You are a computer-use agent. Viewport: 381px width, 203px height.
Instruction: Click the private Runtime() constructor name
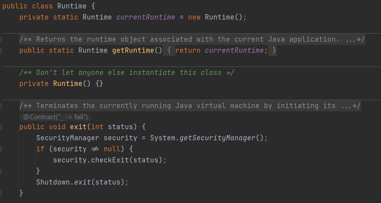click(68, 84)
